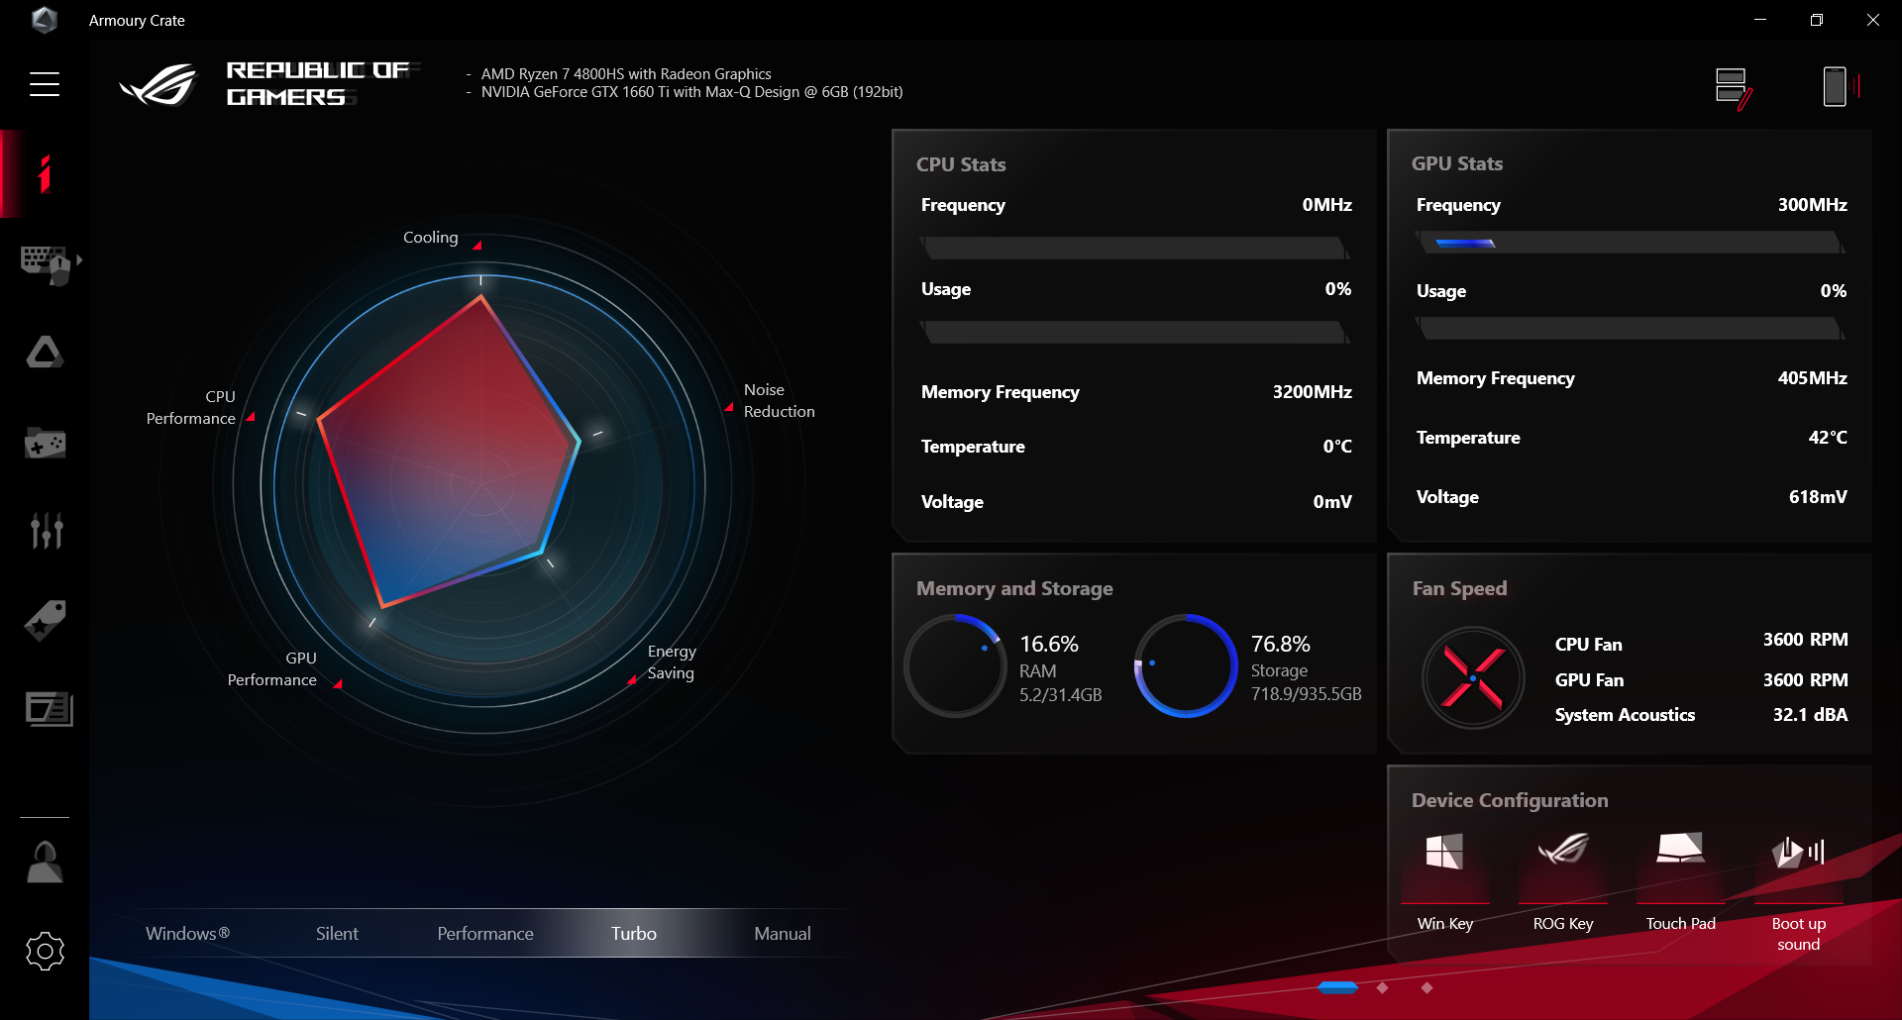The width and height of the screenshot is (1902, 1020).
Task: Open the Device keyboard and mouse sidebar icon
Action: [46, 264]
